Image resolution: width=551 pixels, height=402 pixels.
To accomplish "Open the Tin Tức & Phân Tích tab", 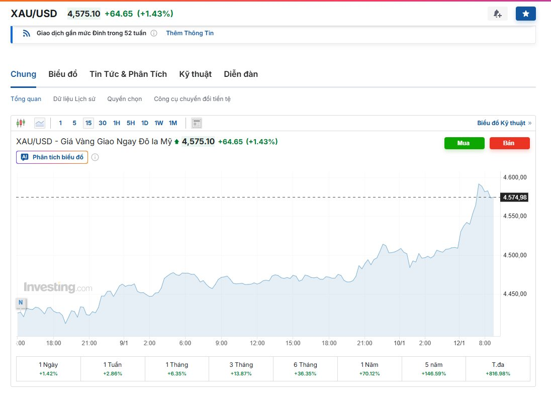I will [128, 74].
